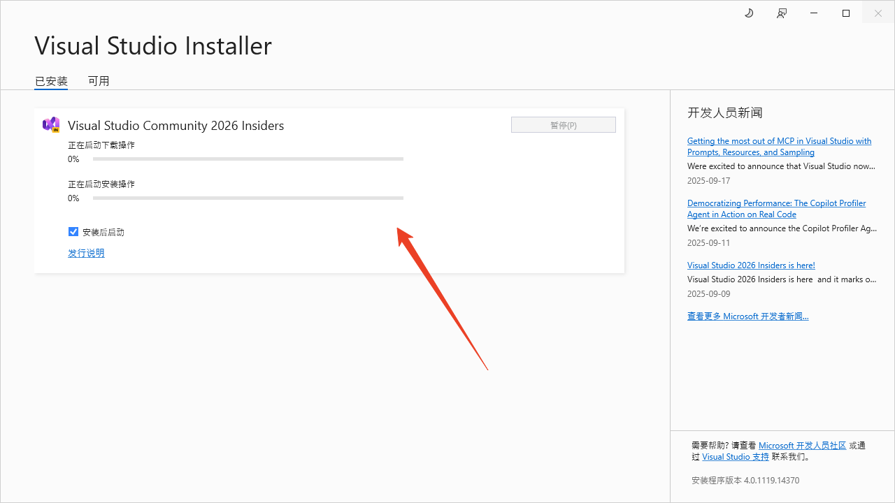Open the feedback icon in title bar
The image size is (895, 503).
tap(782, 13)
